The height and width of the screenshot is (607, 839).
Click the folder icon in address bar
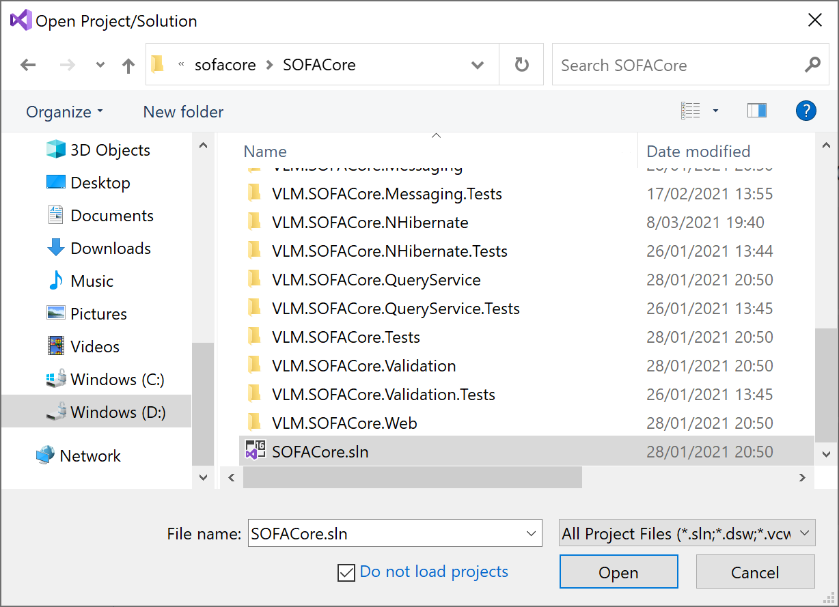(x=159, y=65)
